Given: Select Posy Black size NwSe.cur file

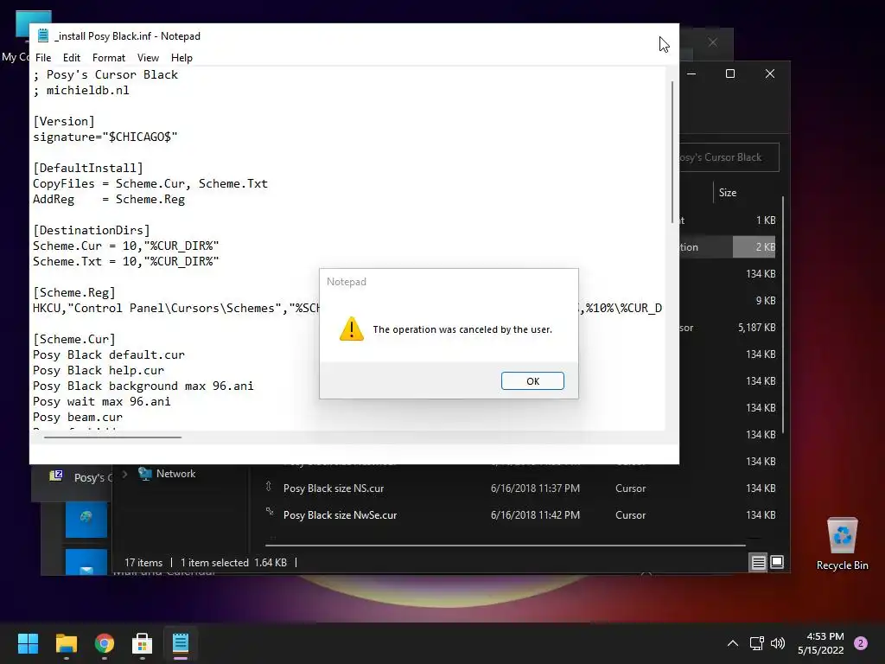Looking at the screenshot, I should [x=340, y=515].
